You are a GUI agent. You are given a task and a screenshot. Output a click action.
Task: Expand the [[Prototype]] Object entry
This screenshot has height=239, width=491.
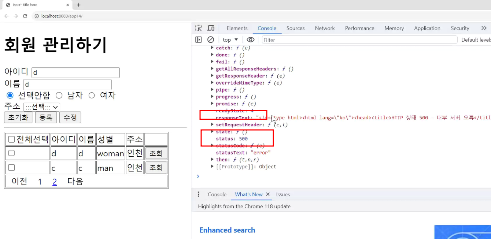pos(212,167)
